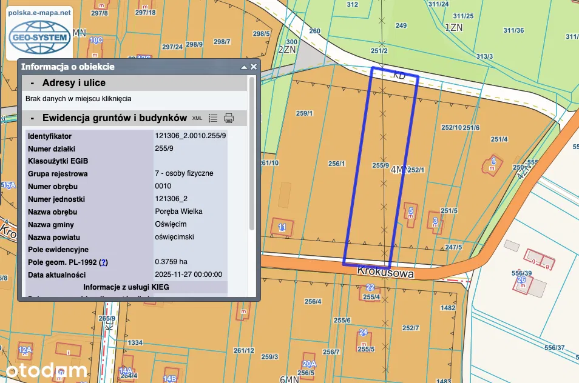Image resolution: width=579 pixels, height=383 pixels.
Task: Click the polska.e-mapa.net link text
Action: 39,12
